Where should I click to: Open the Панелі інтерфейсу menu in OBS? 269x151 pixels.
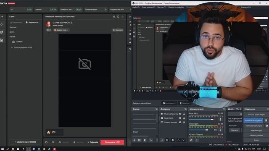176,8
